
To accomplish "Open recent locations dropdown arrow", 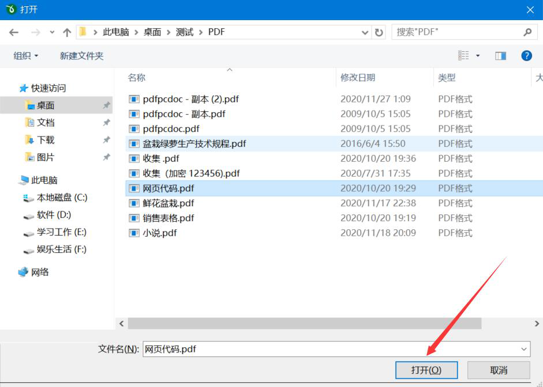I will point(52,32).
